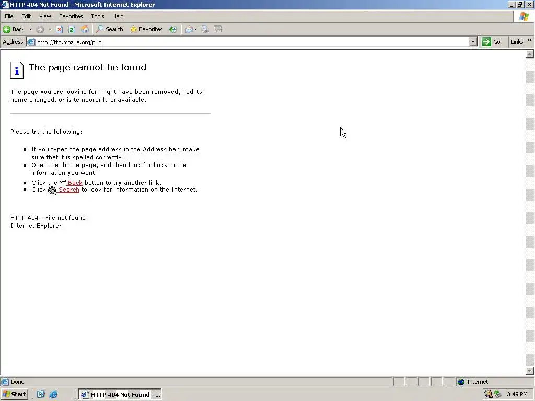
Task: Click the address bar URL field
Action: [252, 42]
